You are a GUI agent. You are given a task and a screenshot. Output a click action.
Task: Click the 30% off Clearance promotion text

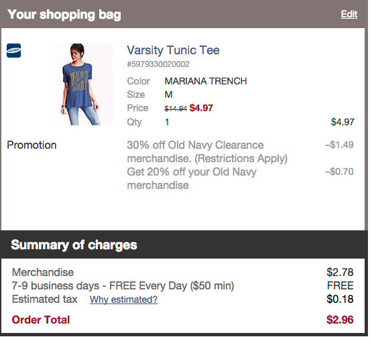(x=207, y=152)
